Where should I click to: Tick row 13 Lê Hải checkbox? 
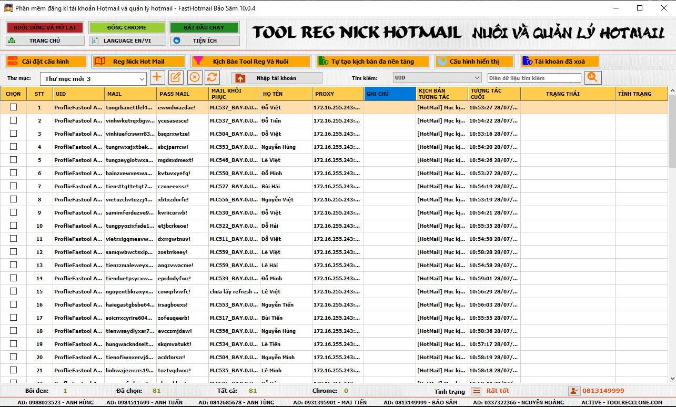click(13, 264)
